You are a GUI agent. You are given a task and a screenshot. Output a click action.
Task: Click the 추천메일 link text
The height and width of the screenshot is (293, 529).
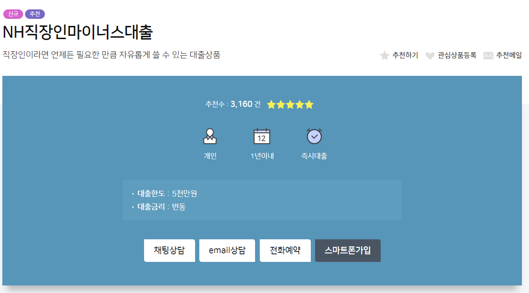pyautogui.click(x=509, y=55)
